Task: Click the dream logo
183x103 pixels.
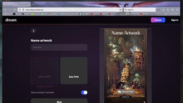Action: (x=11, y=20)
